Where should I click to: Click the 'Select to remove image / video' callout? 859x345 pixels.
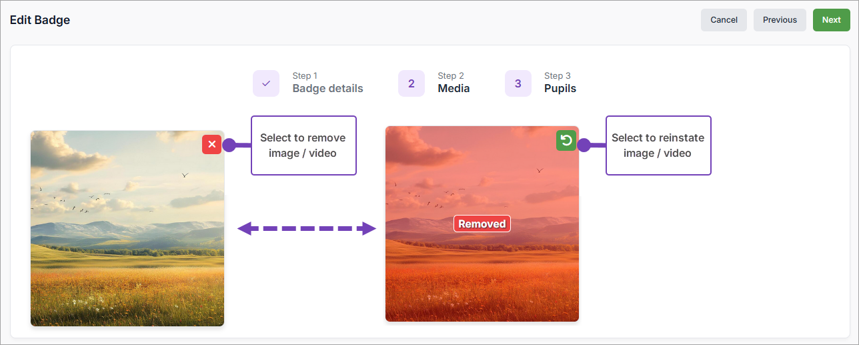pos(303,145)
